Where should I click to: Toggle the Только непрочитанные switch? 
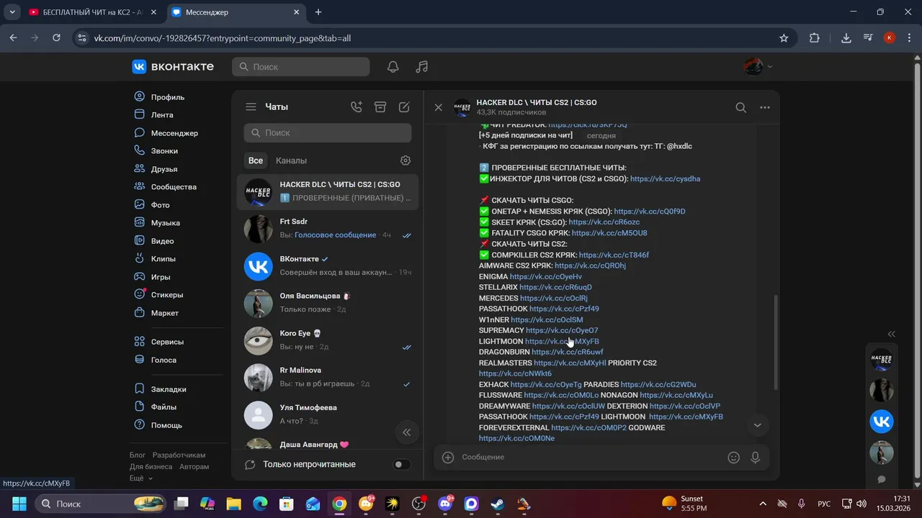click(x=401, y=465)
